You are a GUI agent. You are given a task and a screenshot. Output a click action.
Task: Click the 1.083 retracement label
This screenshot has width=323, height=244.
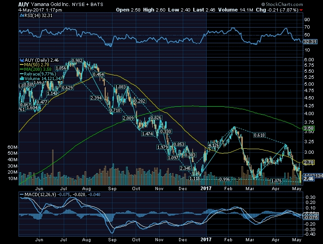click(x=120, y=87)
